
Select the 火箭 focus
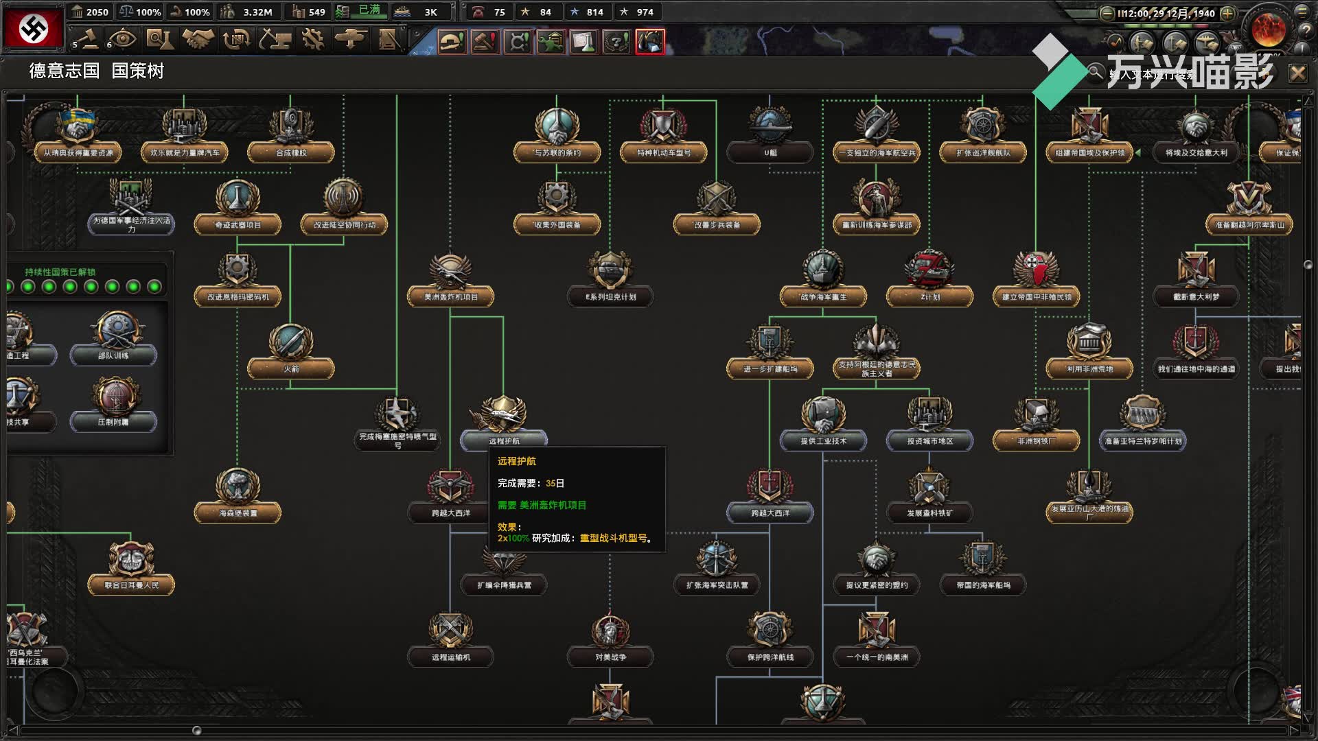point(291,352)
